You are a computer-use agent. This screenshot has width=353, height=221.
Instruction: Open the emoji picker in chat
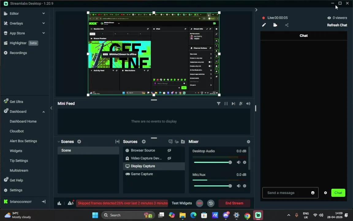click(x=313, y=193)
